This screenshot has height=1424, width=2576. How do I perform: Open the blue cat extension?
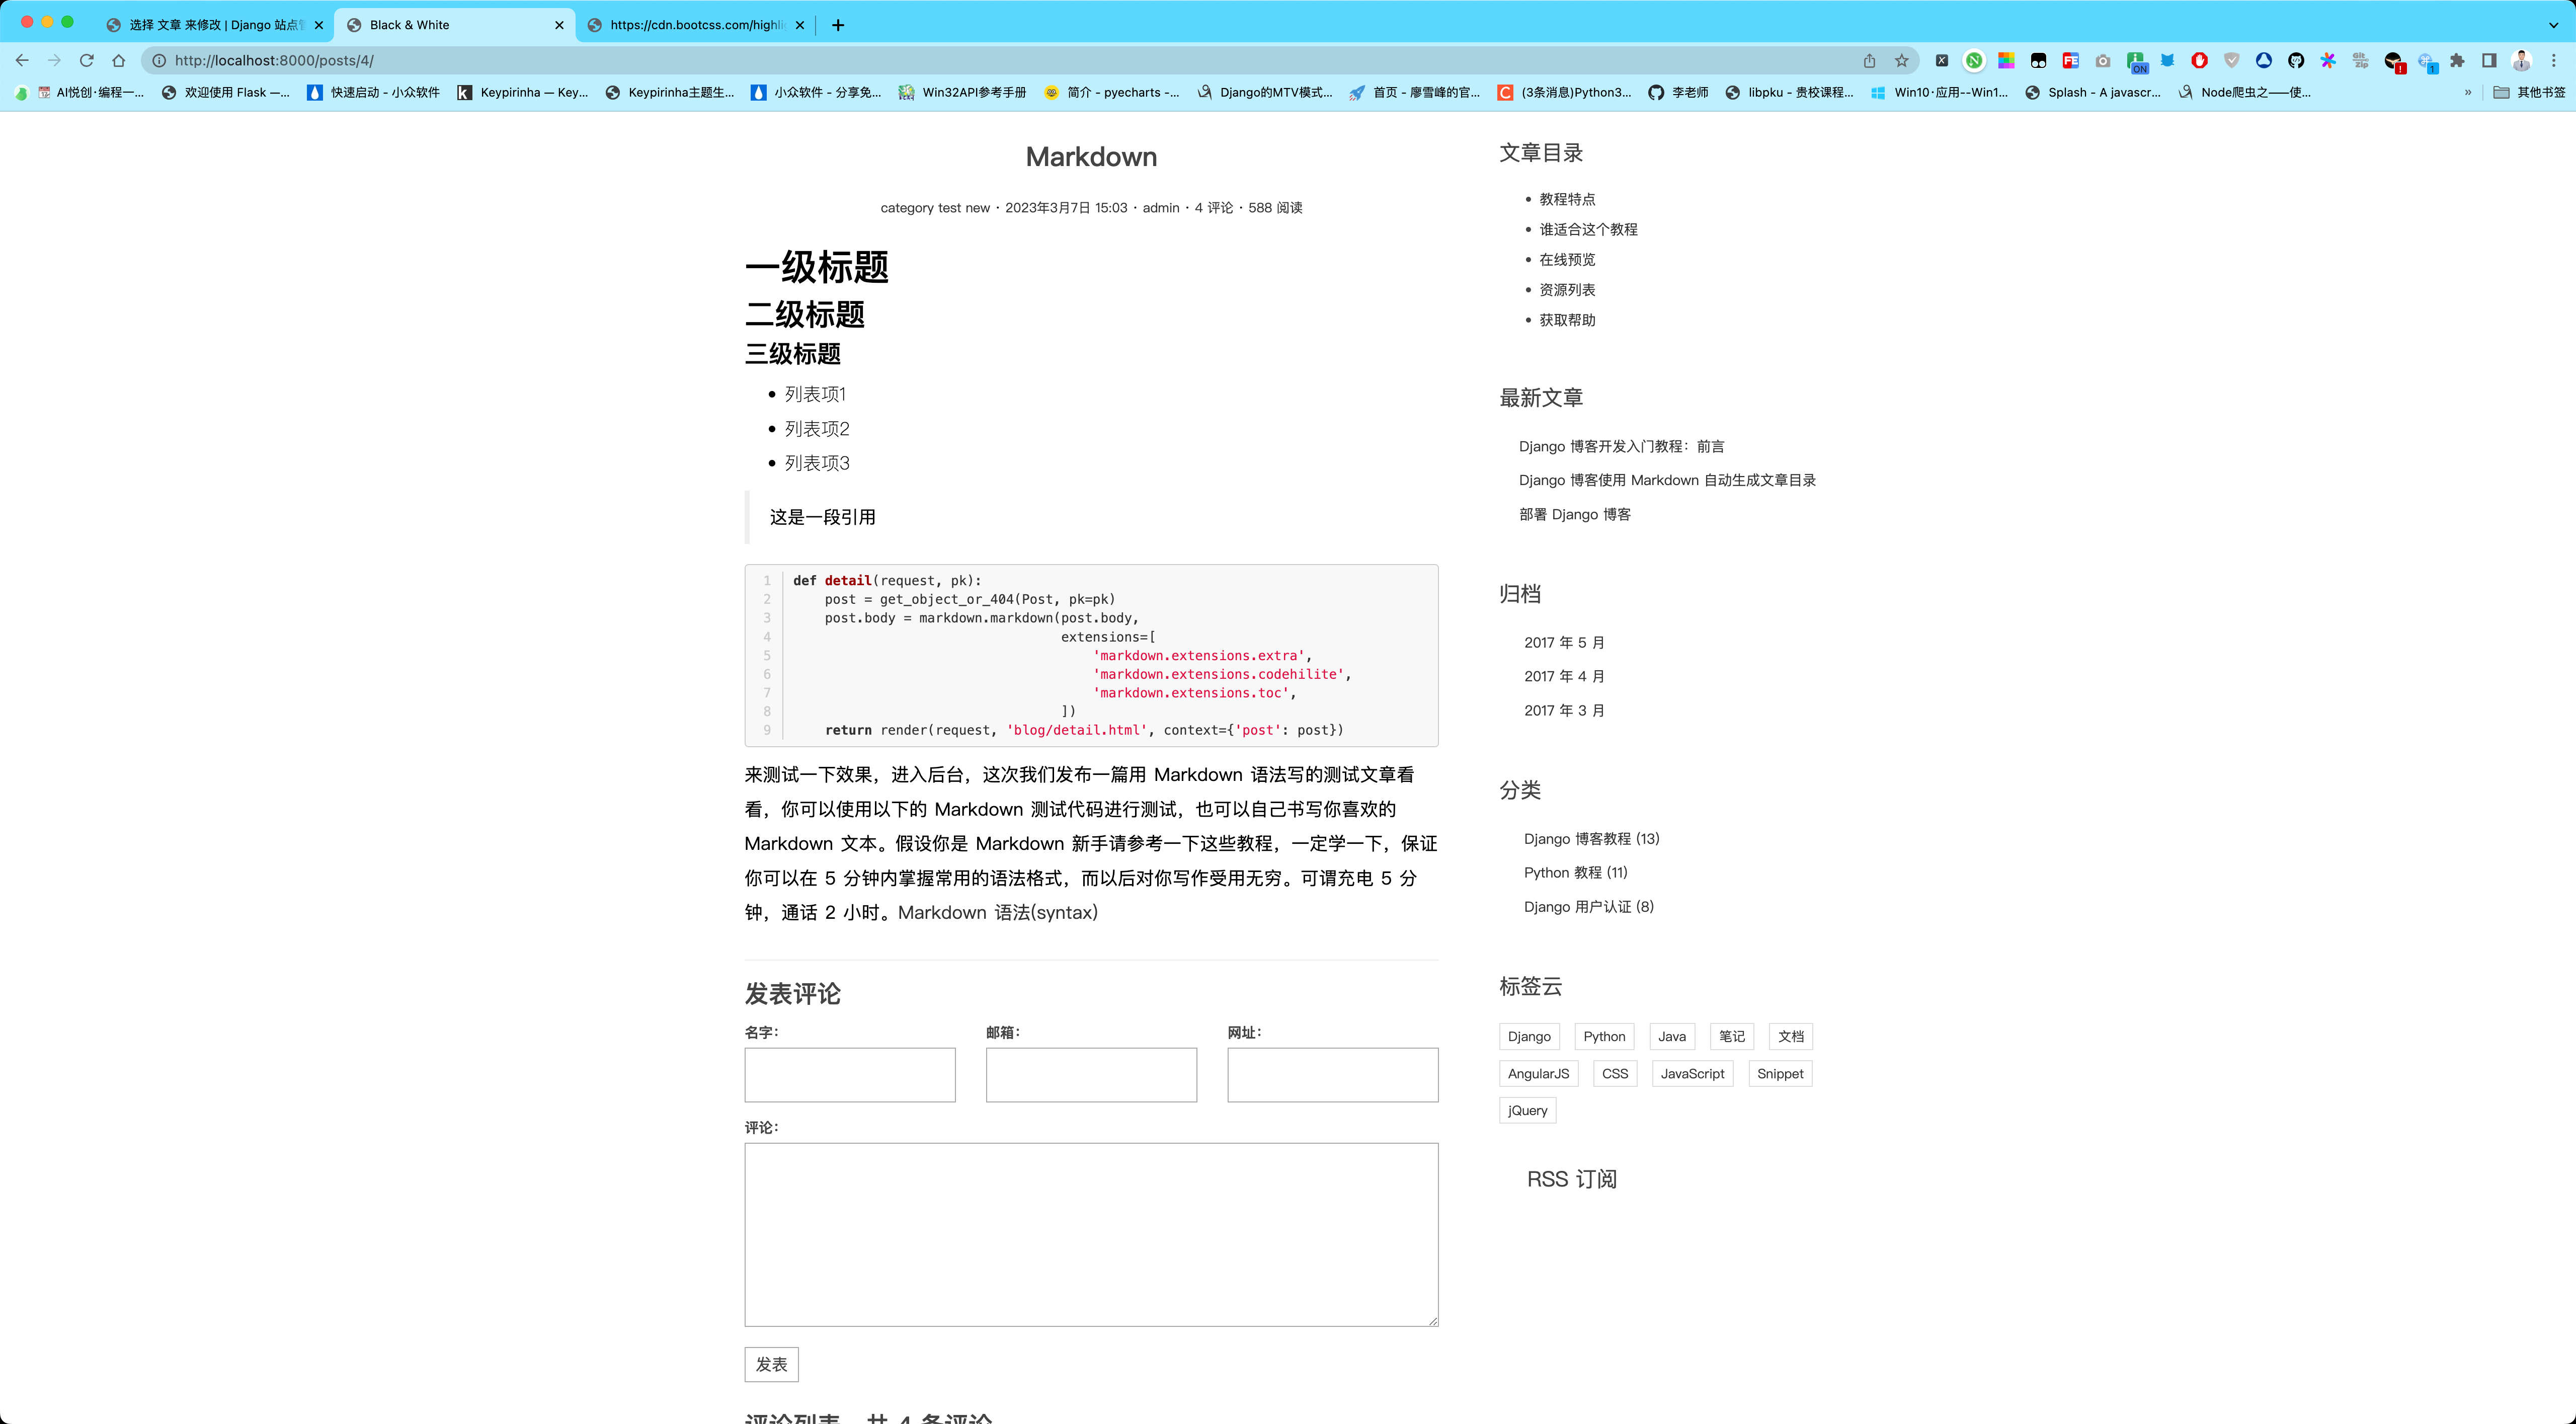pyautogui.click(x=2167, y=60)
